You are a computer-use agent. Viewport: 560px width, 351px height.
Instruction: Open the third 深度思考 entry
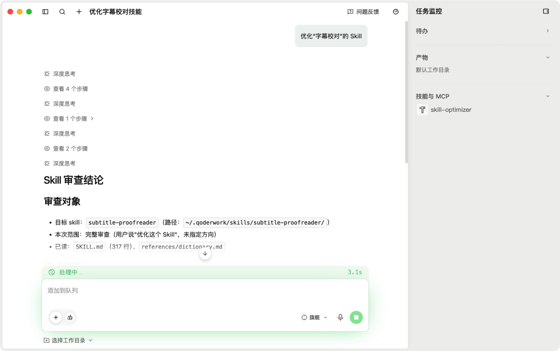60,134
